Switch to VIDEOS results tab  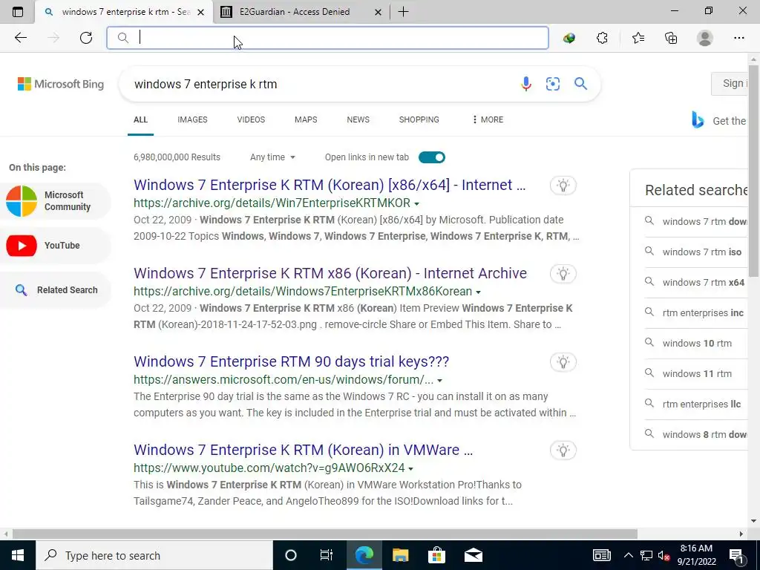pos(251,119)
